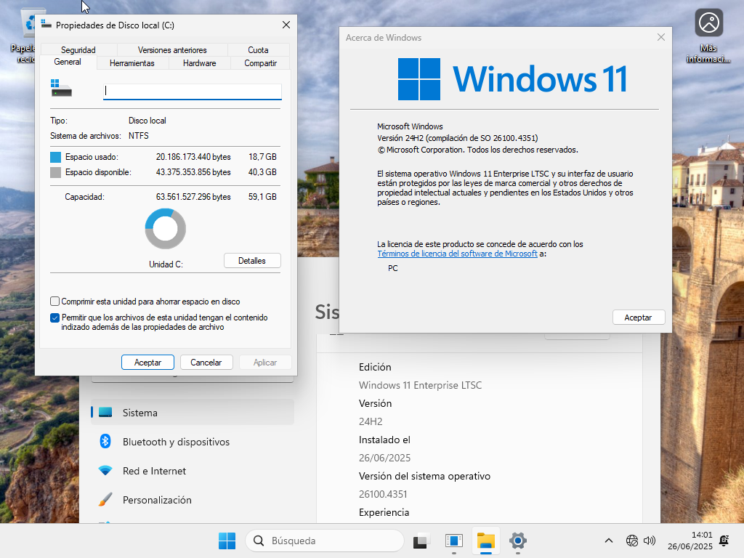Click the 63.561.527.296 bytes capacity value
This screenshot has height=558, width=744.
click(193, 197)
